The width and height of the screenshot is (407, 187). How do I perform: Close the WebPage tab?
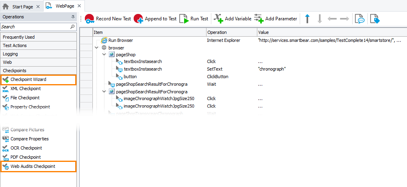(x=79, y=6)
